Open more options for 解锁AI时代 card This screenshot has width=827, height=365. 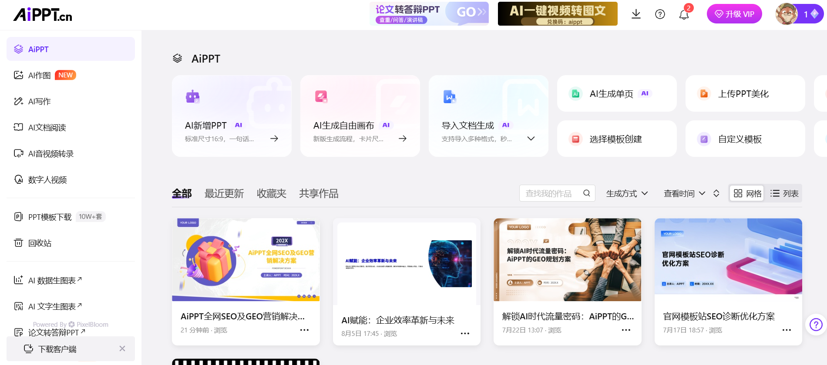coord(626,330)
